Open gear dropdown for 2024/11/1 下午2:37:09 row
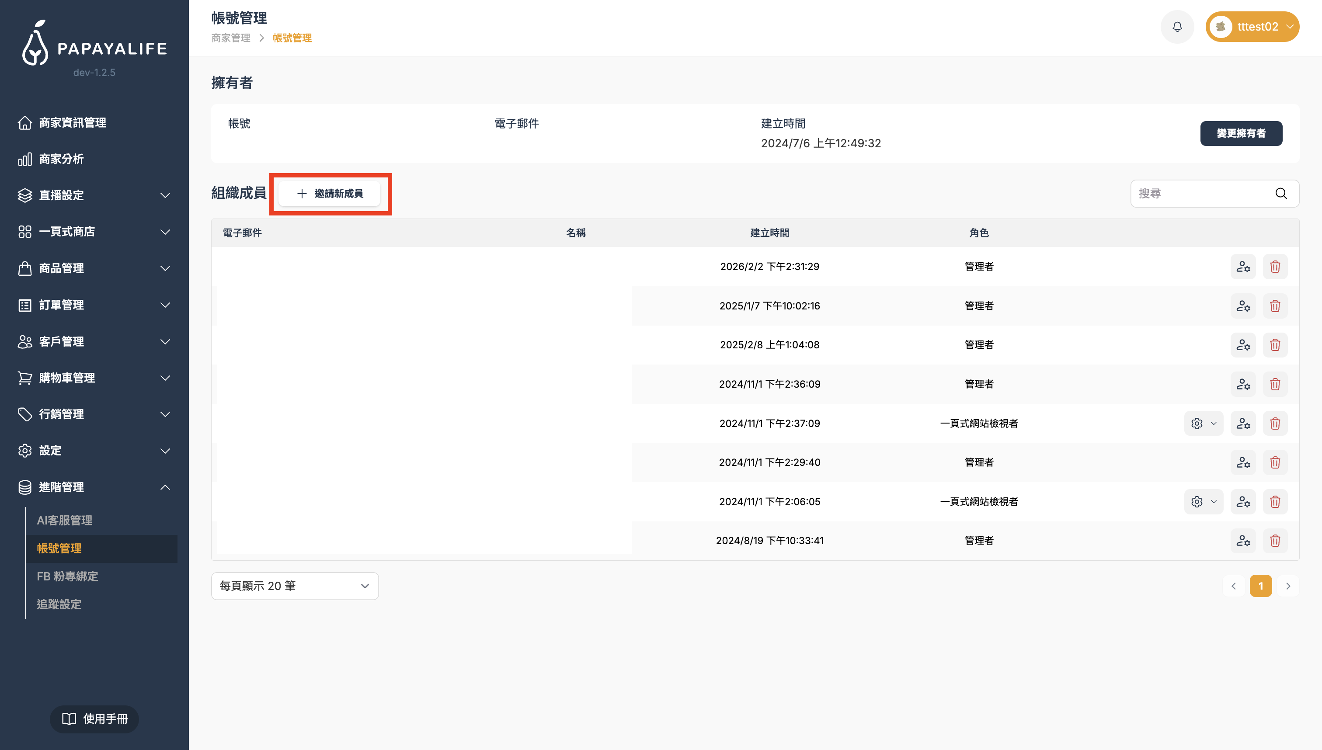Viewport: 1322px width, 750px height. pos(1204,424)
